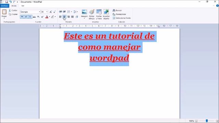
Task: Start a bulleted list
Action: click(x=68, y=12)
